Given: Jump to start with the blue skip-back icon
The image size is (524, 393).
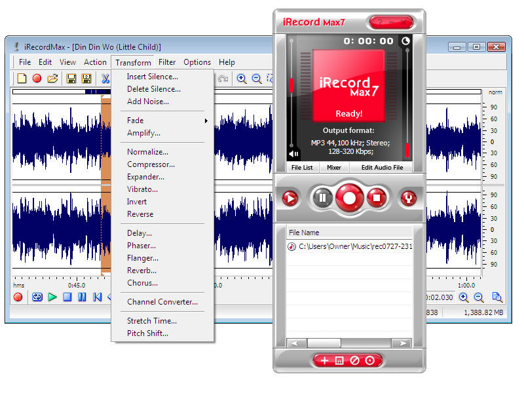Looking at the screenshot, I should 97,297.
